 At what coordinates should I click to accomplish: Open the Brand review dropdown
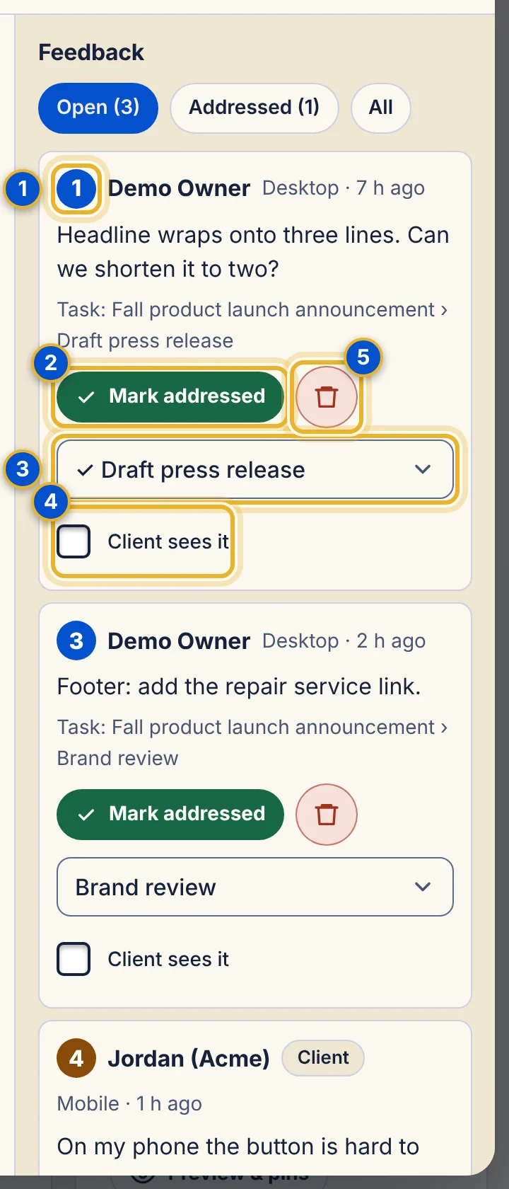[255, 888]
